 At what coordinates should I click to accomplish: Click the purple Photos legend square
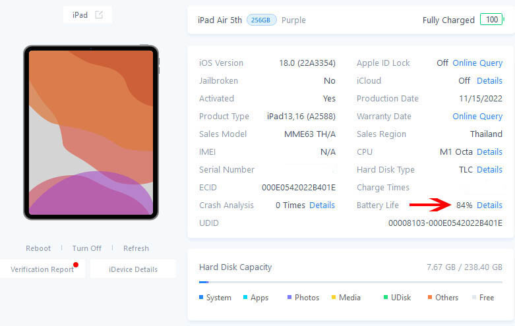pyautogui.click(x=289, y=297)
